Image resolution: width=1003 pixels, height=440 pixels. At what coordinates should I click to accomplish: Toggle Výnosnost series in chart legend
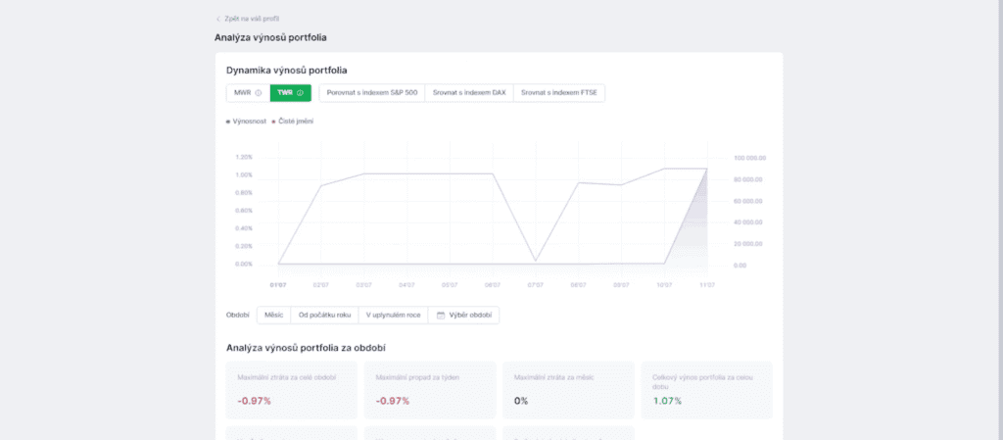(250, 122)
